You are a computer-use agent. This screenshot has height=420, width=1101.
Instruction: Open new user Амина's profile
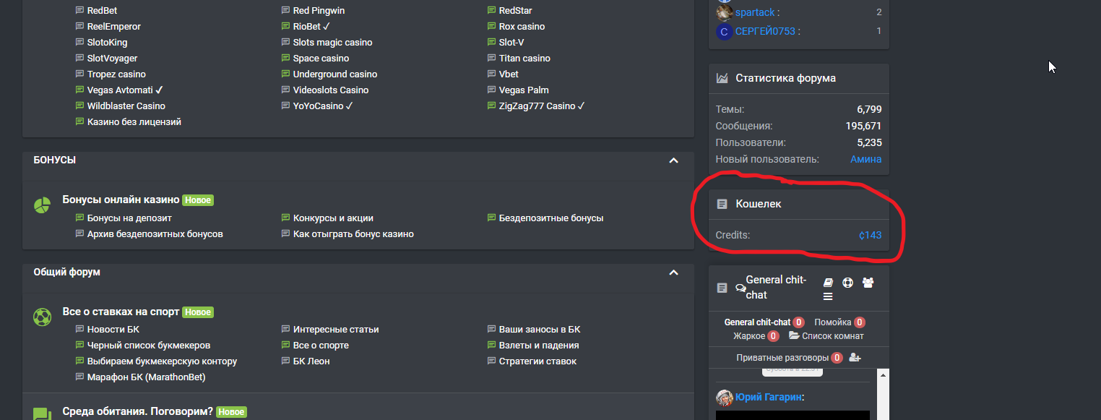point(865,159)
